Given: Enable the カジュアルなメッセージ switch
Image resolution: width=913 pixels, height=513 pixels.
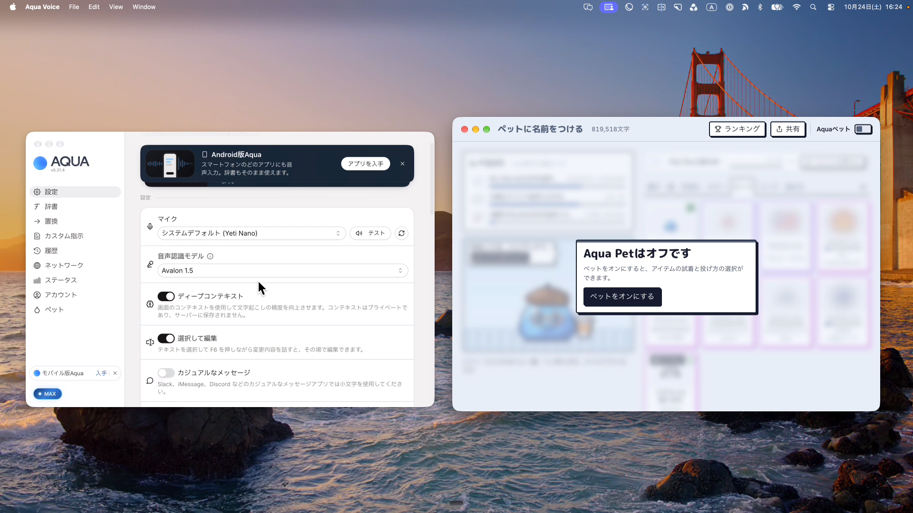Looking at the screenshot, I should click(x=166, y=373).
